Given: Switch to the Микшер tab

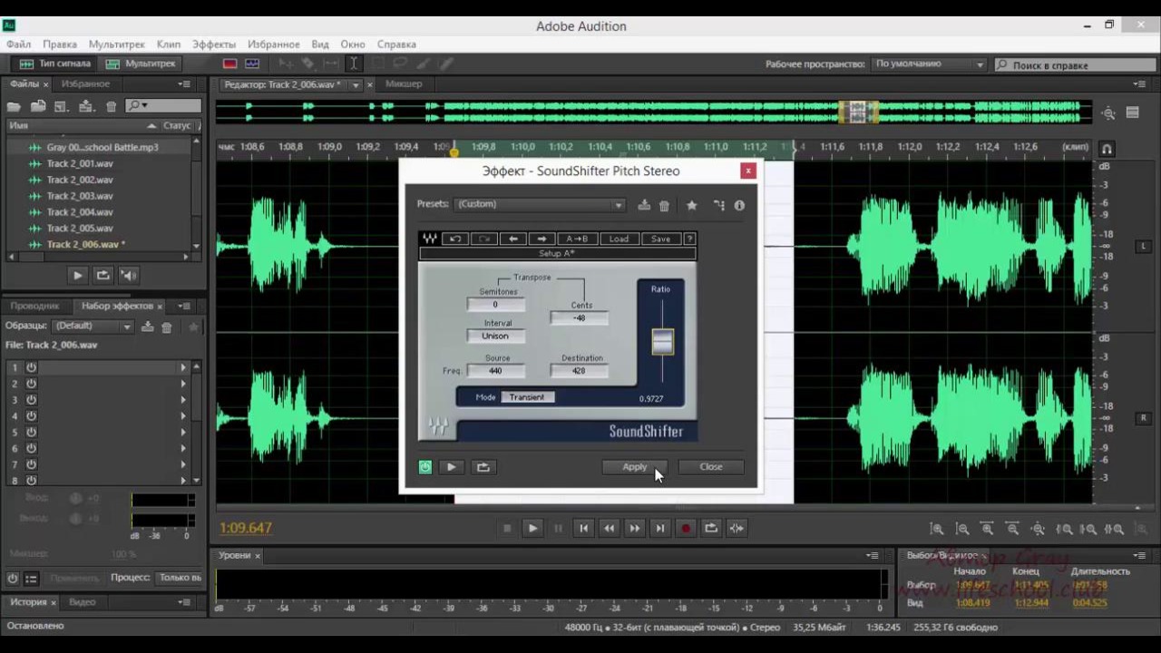Looking at the screenshot, I should [404, 84].
